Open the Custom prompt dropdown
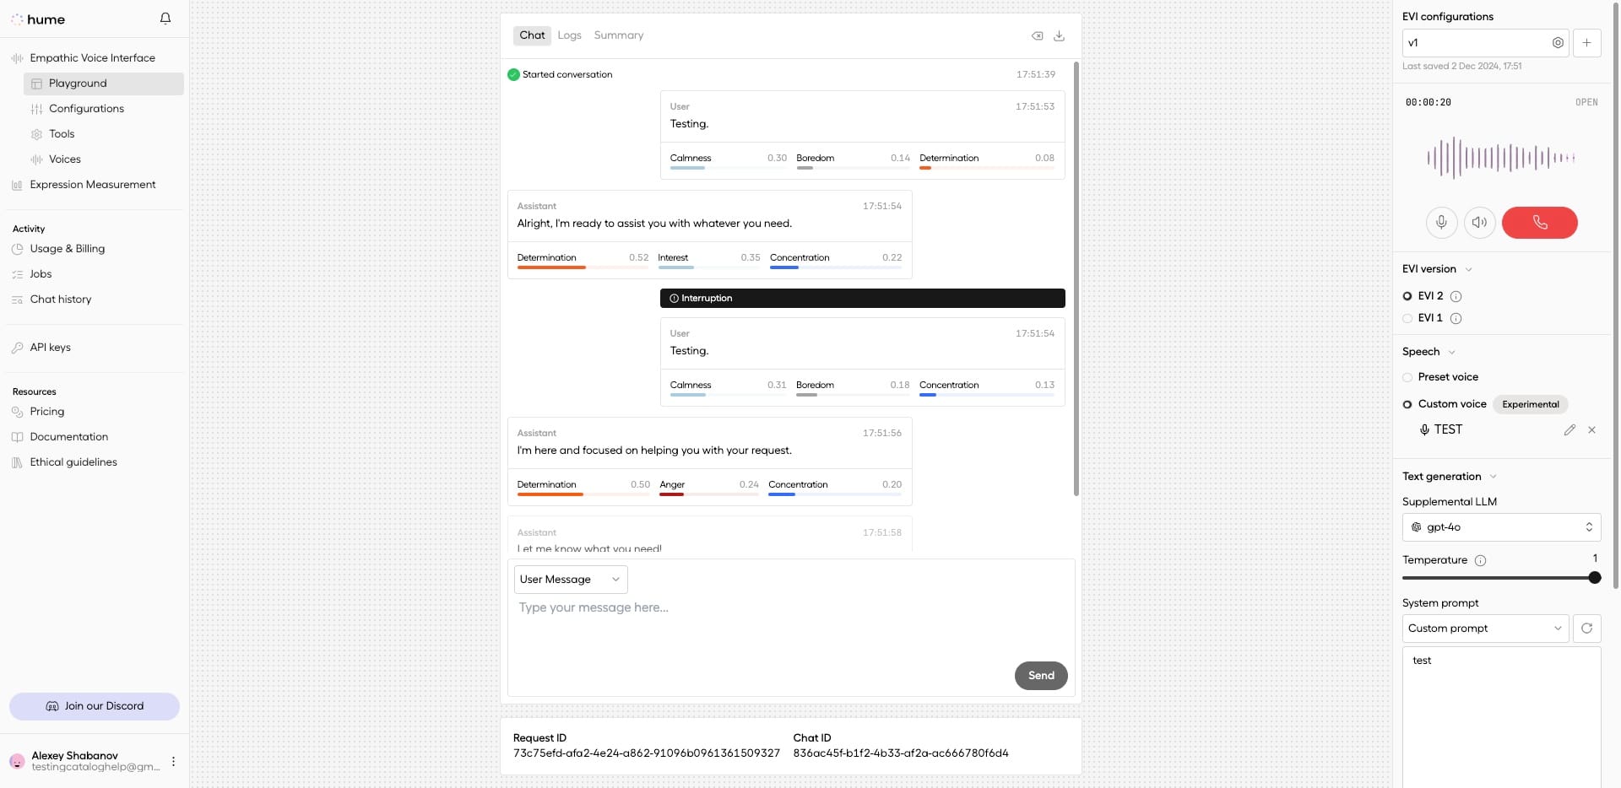Image resolution: width=1621 pixels, height=788 pixels. click(1485, 629)
